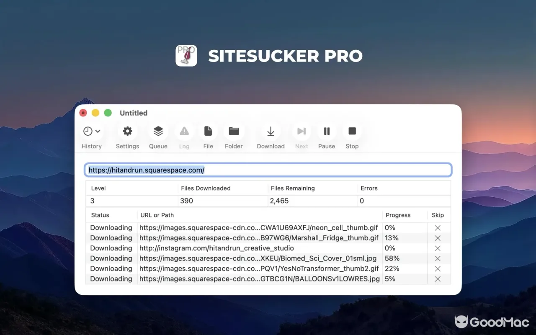Click the Errors value 0
Image resolution: width=536 pixels, height=335 pixels.
tap(362, 201)
